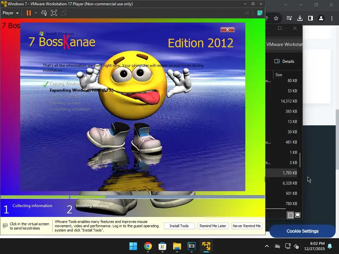Click the installer progress bar

132,197
